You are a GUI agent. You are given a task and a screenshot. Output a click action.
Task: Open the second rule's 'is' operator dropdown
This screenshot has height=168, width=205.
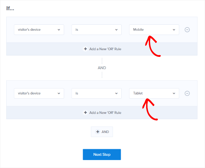click(96, 93)
